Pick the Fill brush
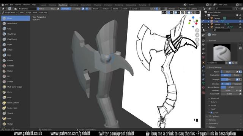Screen dimensions: 243x136 point(16,76)
